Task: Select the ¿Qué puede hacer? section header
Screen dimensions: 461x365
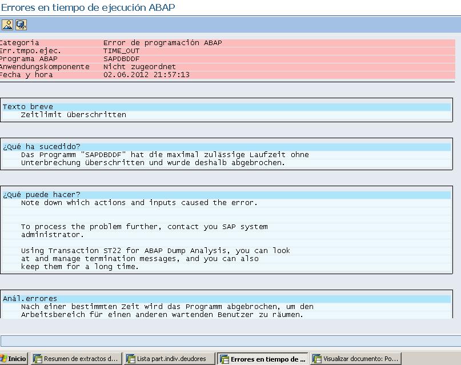Action: (226, 195)
